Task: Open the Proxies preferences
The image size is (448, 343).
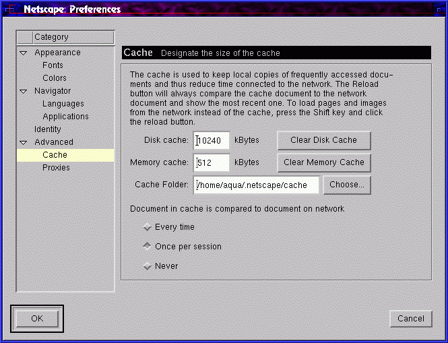Action: 56,168
